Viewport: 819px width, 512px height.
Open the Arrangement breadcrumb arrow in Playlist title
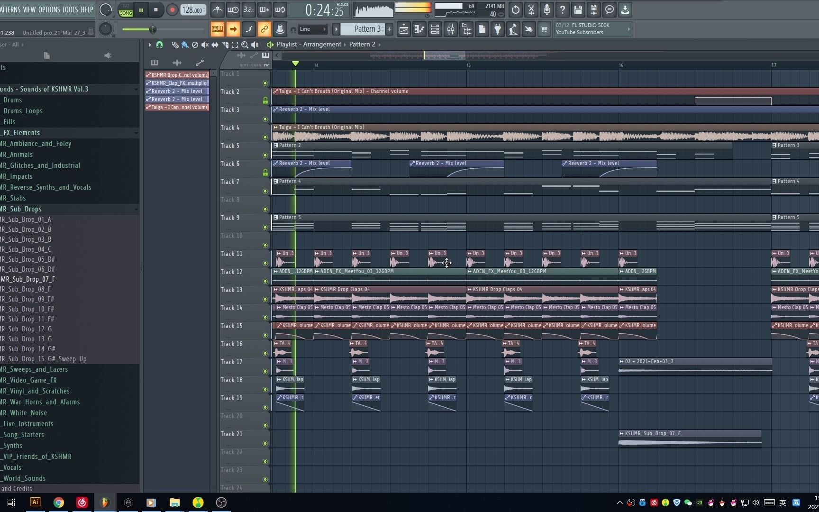pyautogui.click(x=345, y=45)
